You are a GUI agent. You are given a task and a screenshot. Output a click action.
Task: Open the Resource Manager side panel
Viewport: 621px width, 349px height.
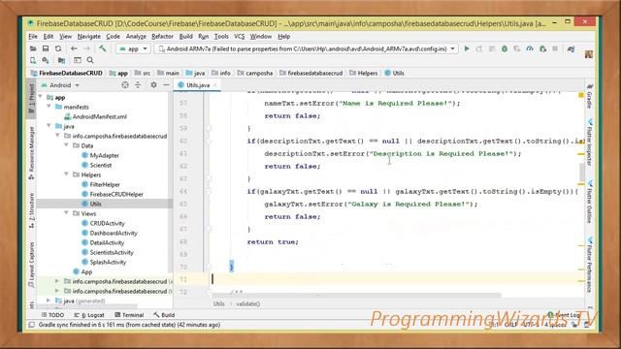coord(31,152)
